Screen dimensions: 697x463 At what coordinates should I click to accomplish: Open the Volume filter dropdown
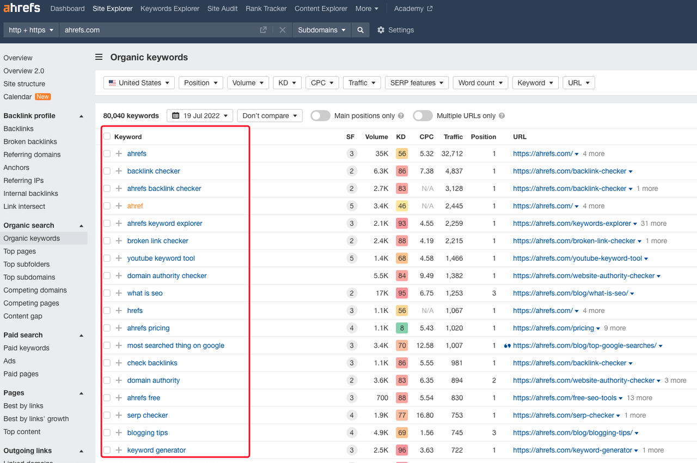tap(248, 83)
